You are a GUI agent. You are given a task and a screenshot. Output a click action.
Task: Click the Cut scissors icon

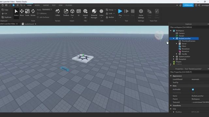[3, 13]
